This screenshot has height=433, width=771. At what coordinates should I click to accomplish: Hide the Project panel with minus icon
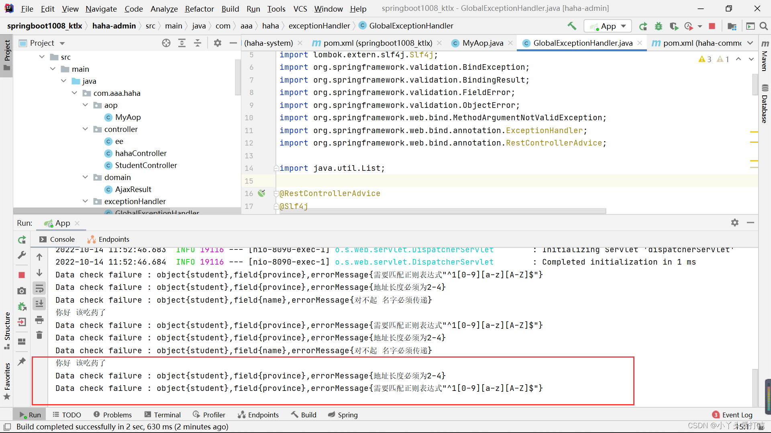[233, 43]
